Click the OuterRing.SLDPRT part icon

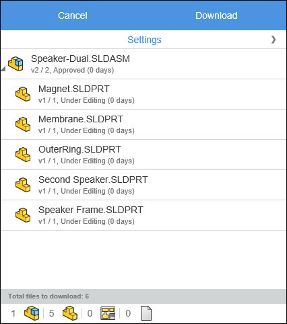(23, 155)
